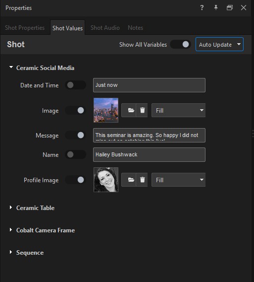
Task: Turn off the Message toggle
Action: (76, 135)
